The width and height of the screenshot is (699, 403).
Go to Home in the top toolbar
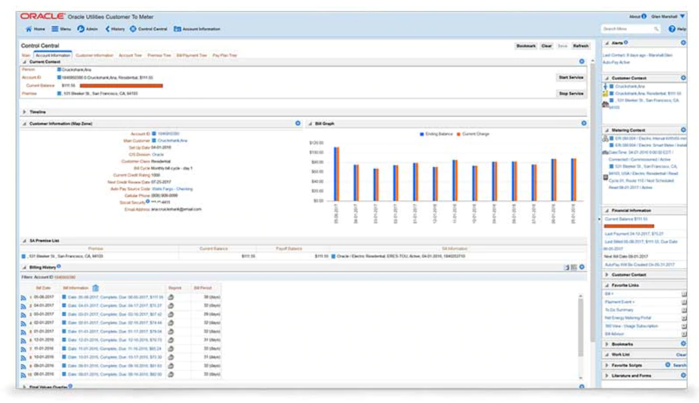point(35,29)
